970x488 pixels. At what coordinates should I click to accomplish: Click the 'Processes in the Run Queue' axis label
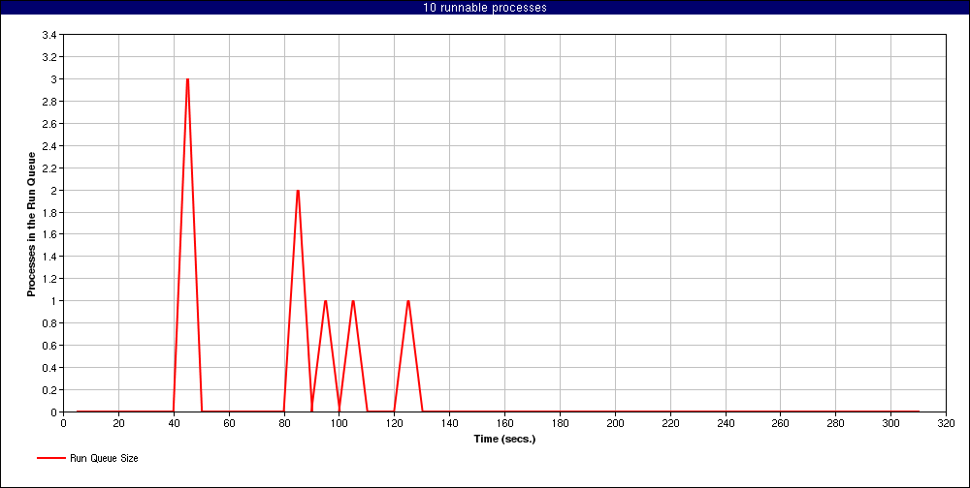(30, 223)
